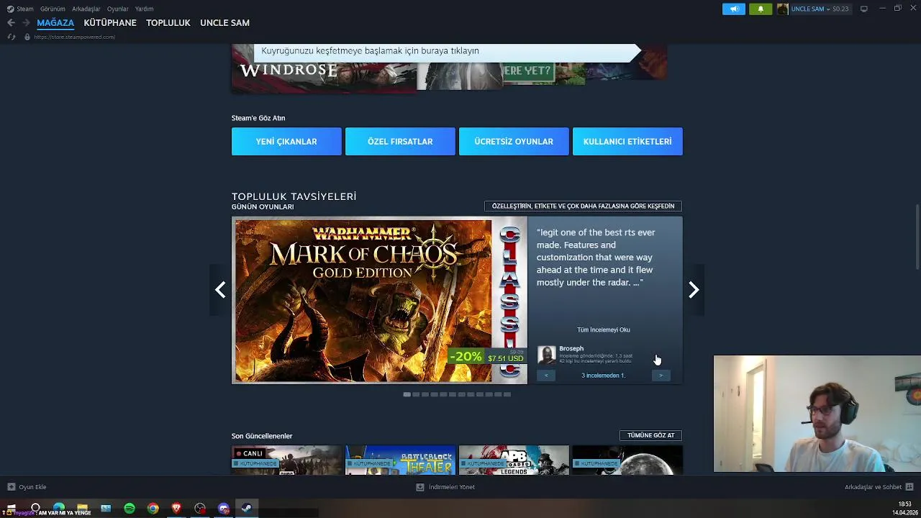Click the Broseph reviewer name
This screenshot has height=518, width=921.
click(571, 348)
